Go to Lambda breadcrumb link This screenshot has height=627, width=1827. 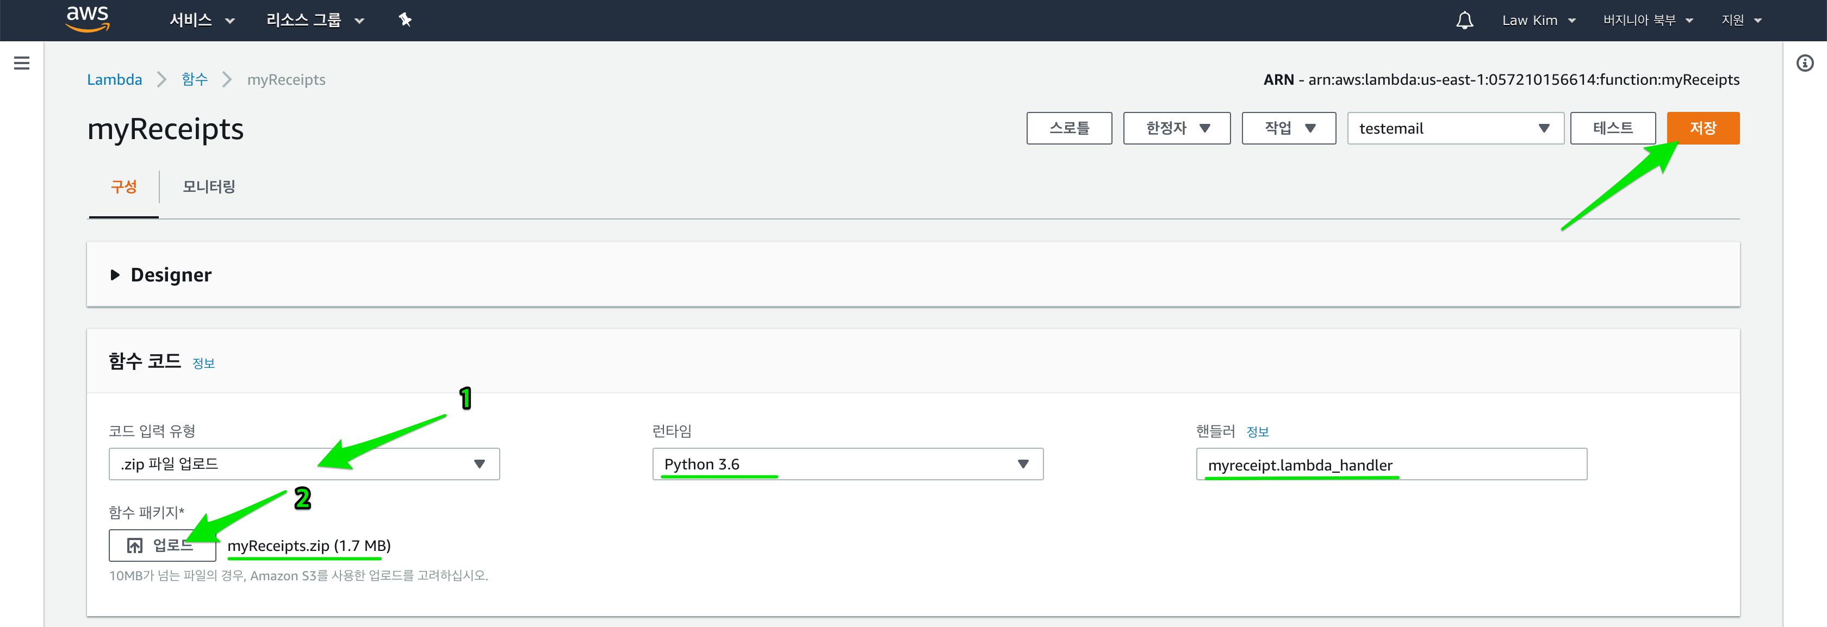(114, 79)
